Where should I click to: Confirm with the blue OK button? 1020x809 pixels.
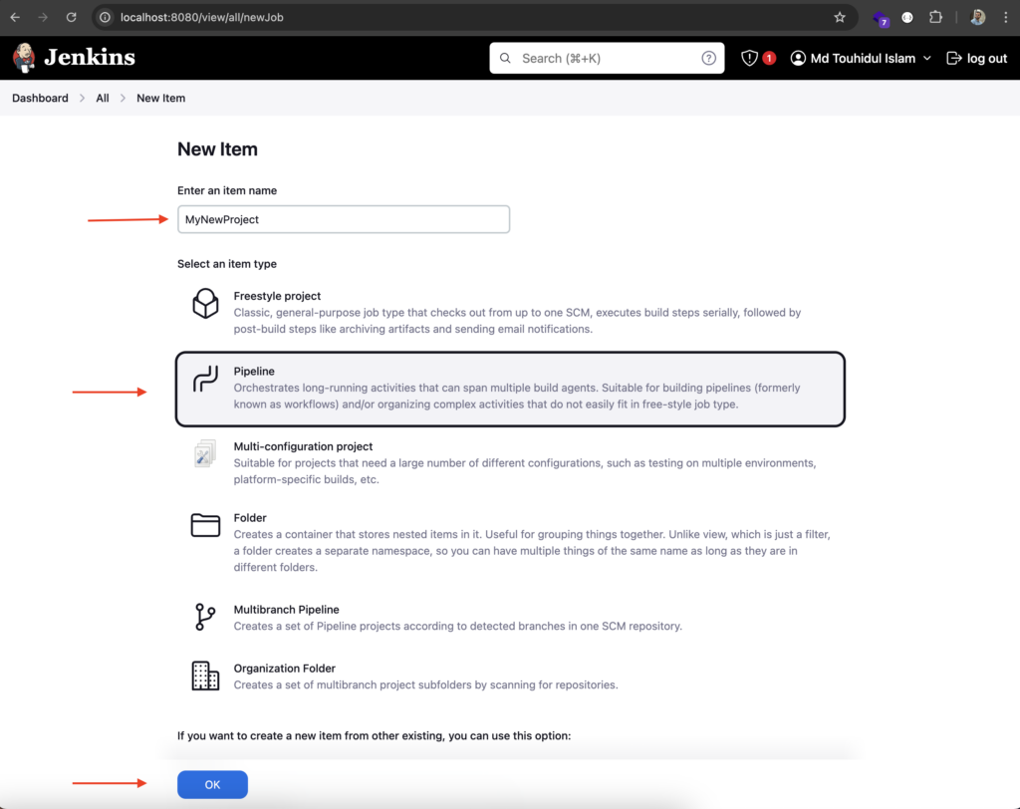click(x=212, y=784)
